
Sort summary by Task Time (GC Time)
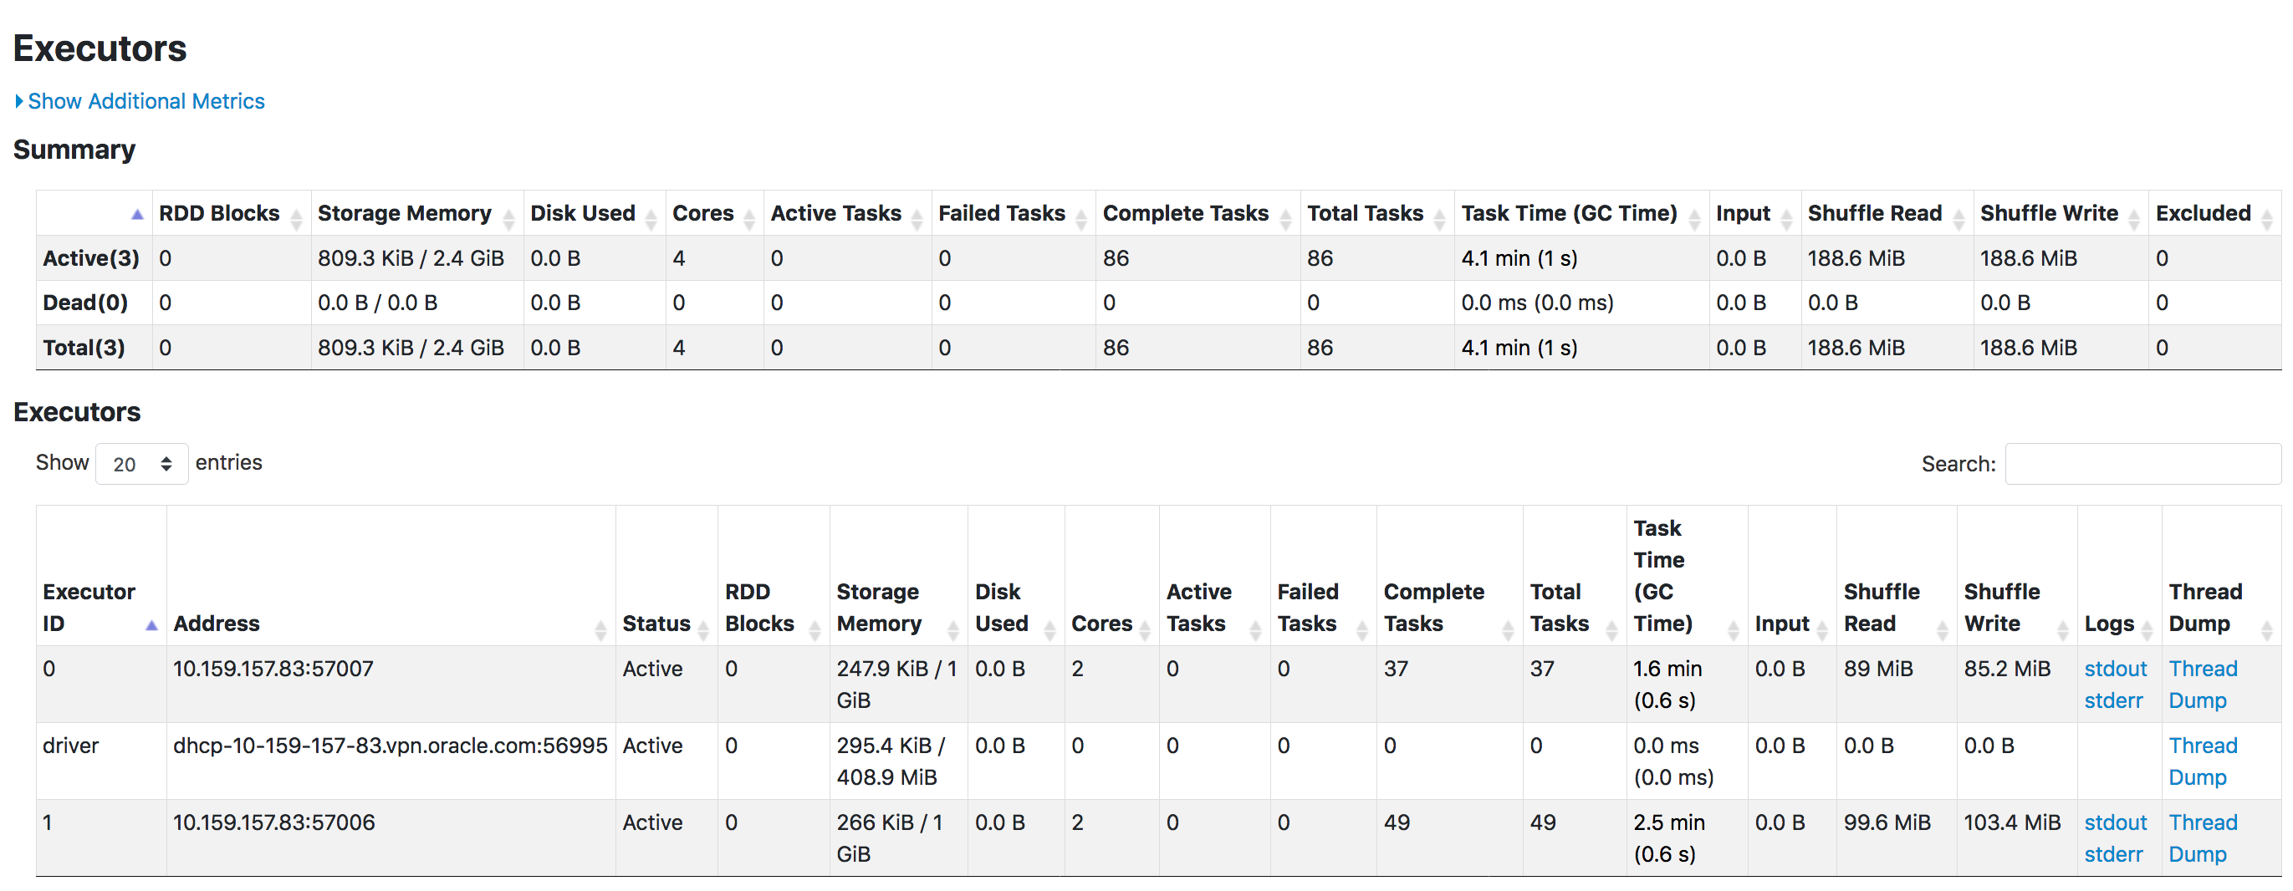(x=1581, y=214)
